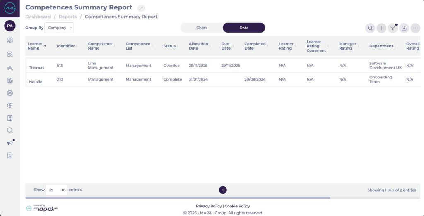The image size is (424, 216).
Task: Open the filter funnel icon
Action: pyautogui.click(x=393, y=28)
